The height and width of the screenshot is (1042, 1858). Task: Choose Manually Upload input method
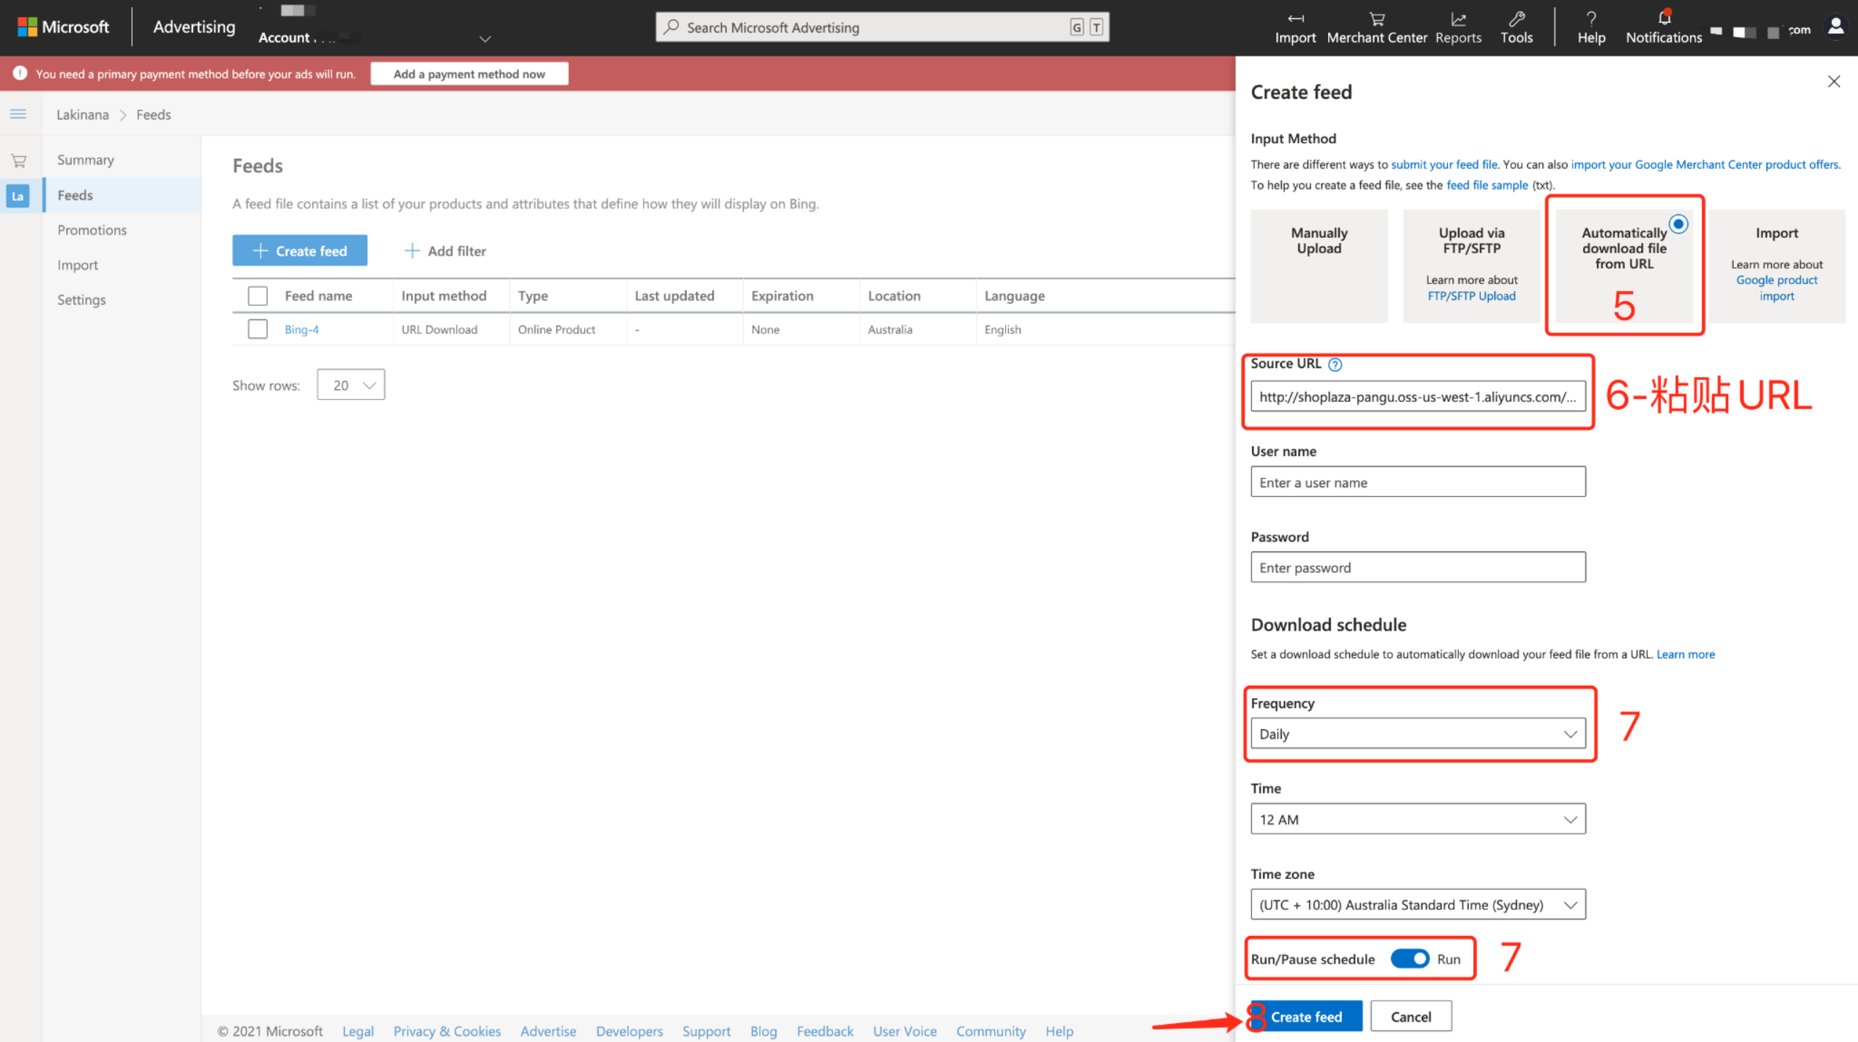coord(1319,266)
